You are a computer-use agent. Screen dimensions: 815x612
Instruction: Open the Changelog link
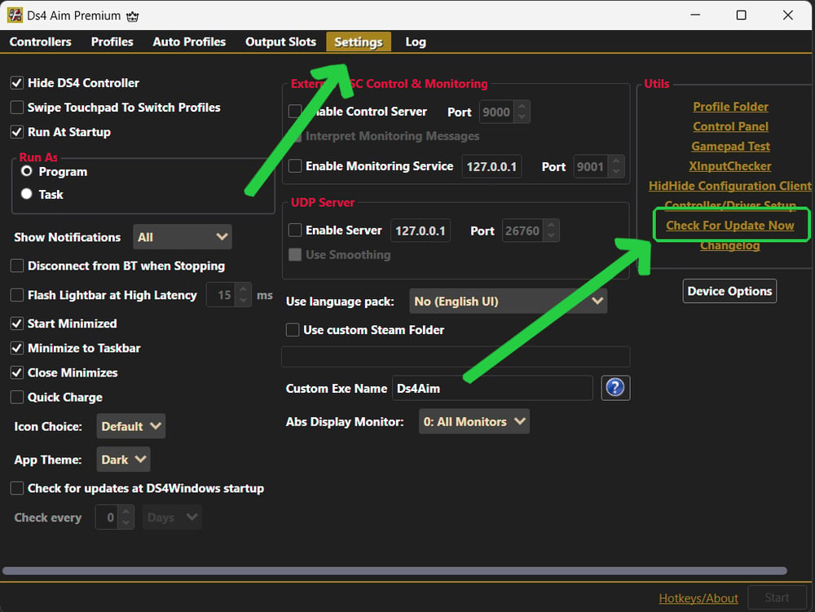tap(730, 246)
